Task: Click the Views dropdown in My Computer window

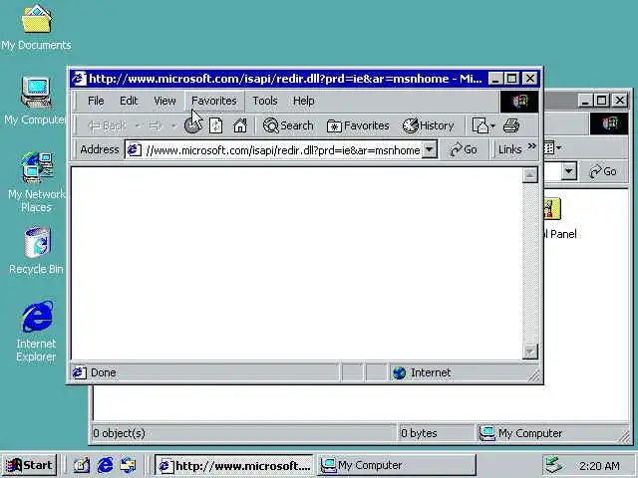Action: pyautogui.click(x=553, y=148)
